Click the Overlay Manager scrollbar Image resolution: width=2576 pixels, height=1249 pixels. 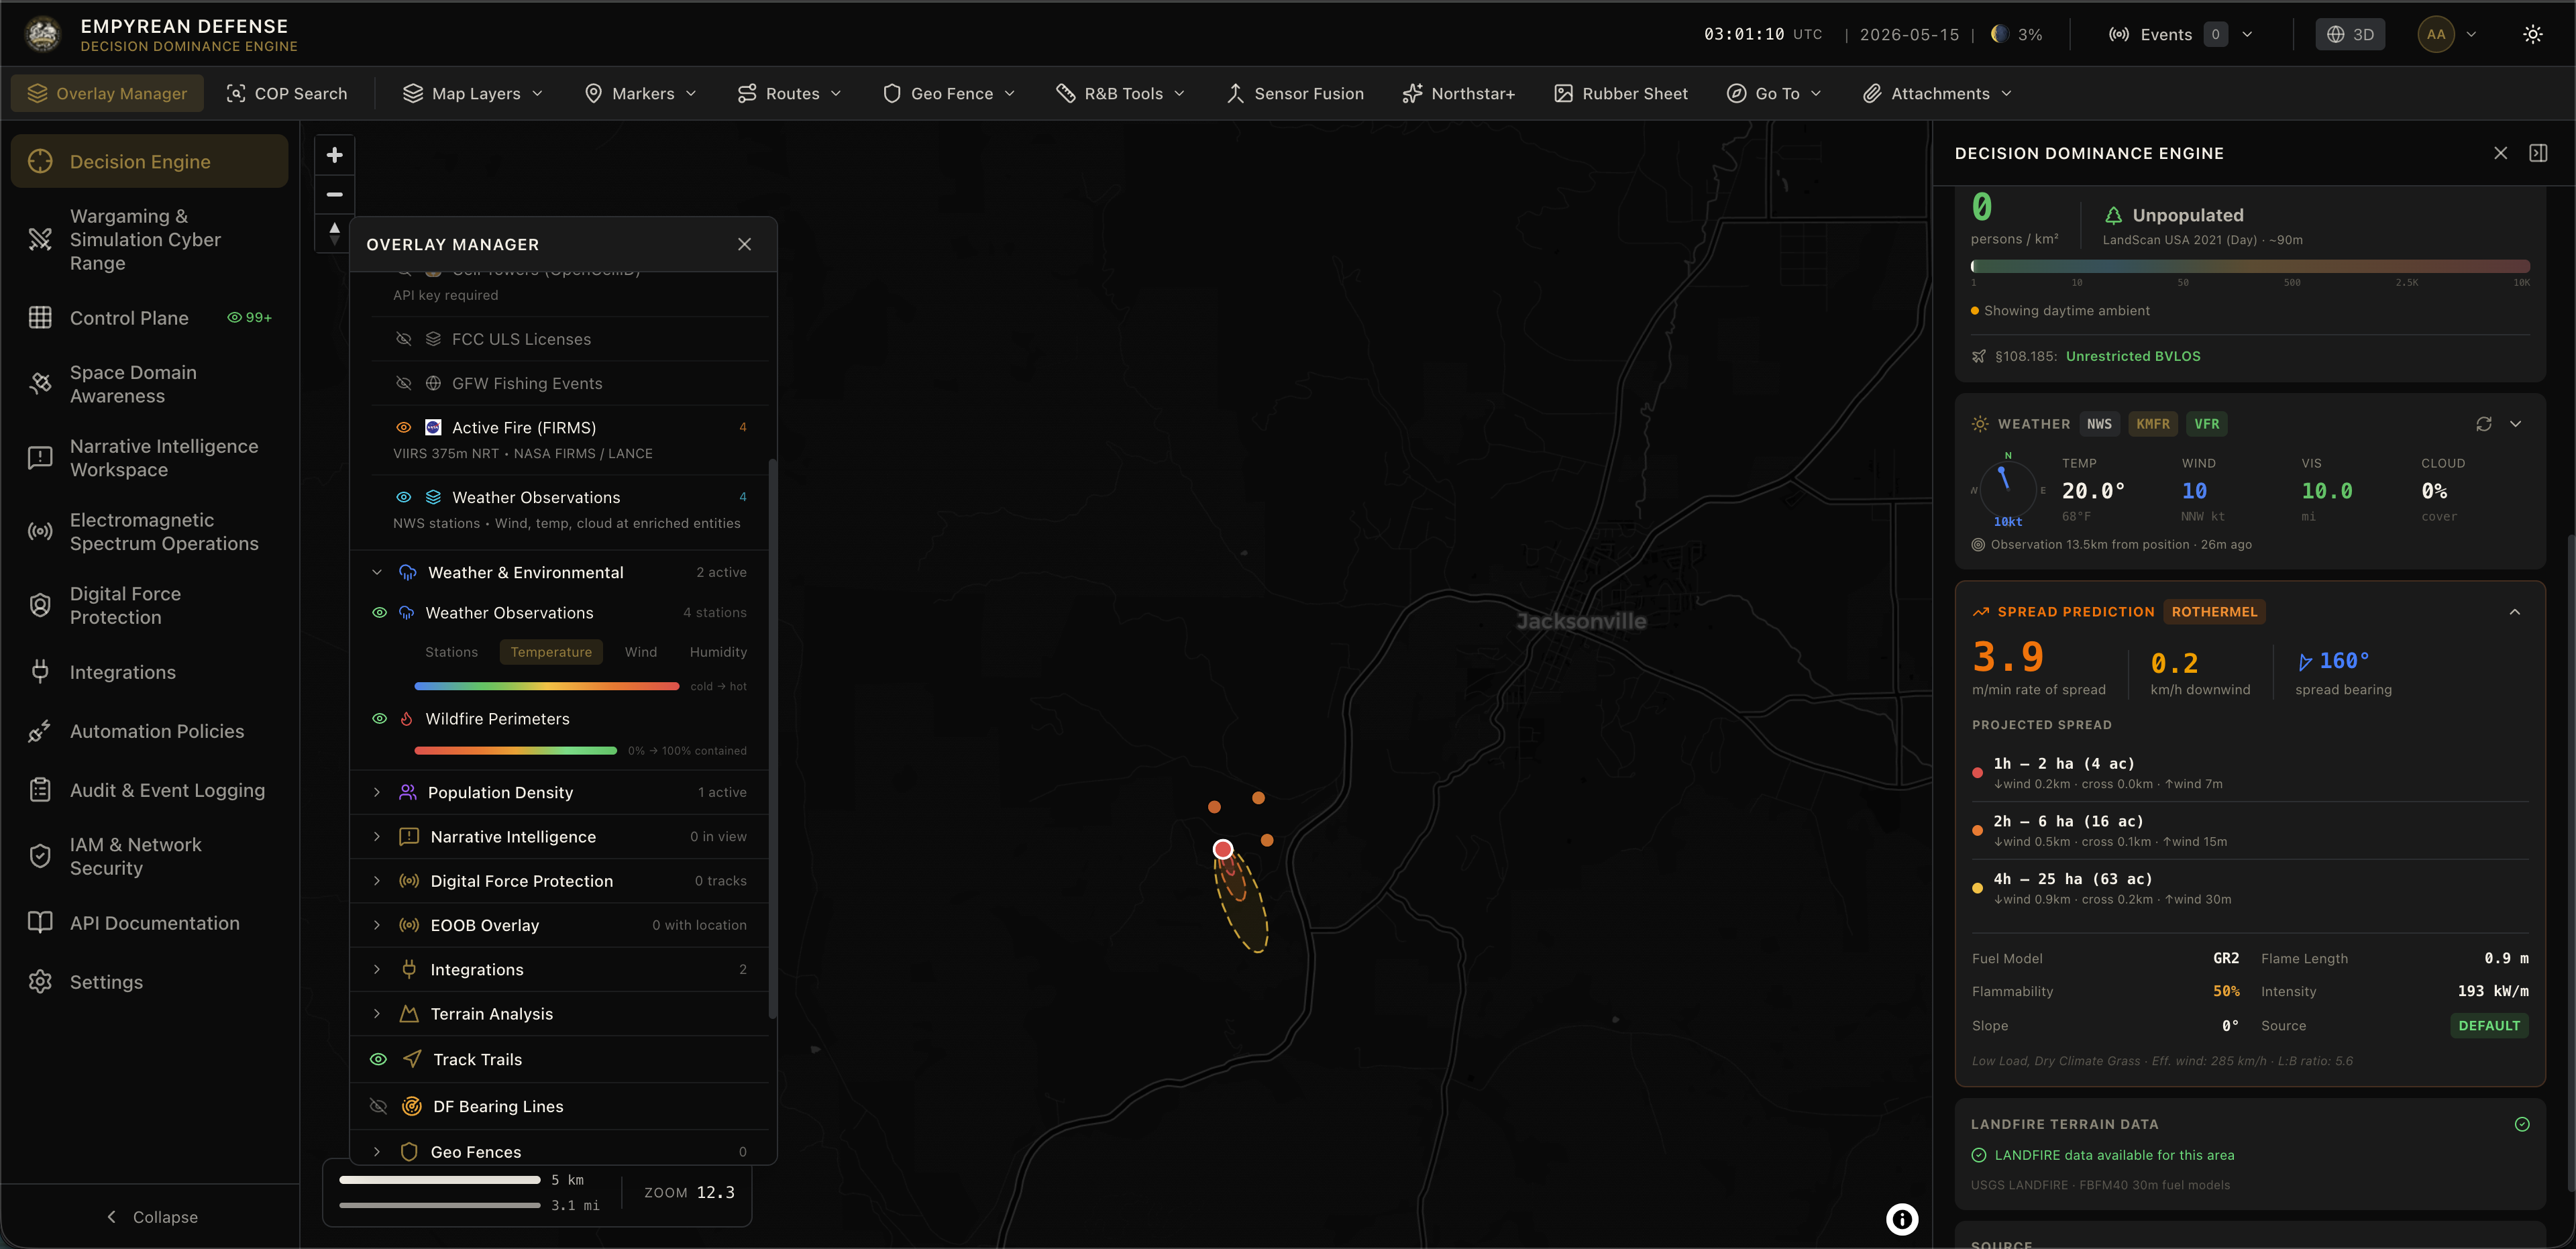(x=772, y=738)
